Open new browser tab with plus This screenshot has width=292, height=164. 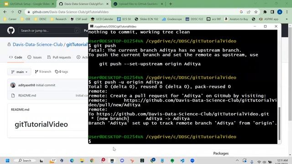coord(171,4)
